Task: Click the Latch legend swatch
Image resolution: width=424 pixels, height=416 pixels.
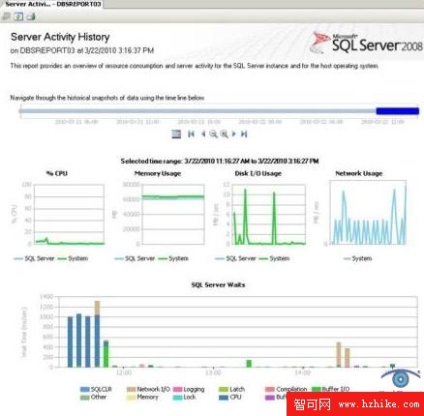Action: (224, 389)
